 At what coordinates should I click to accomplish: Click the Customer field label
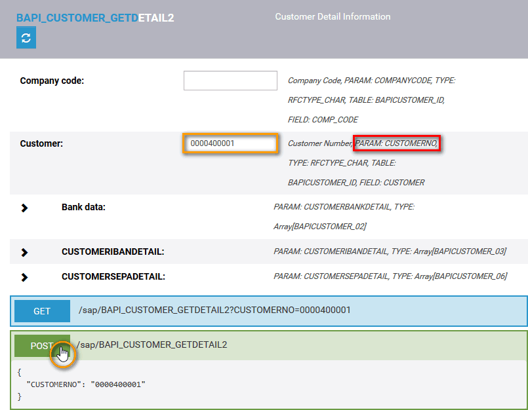41,143
